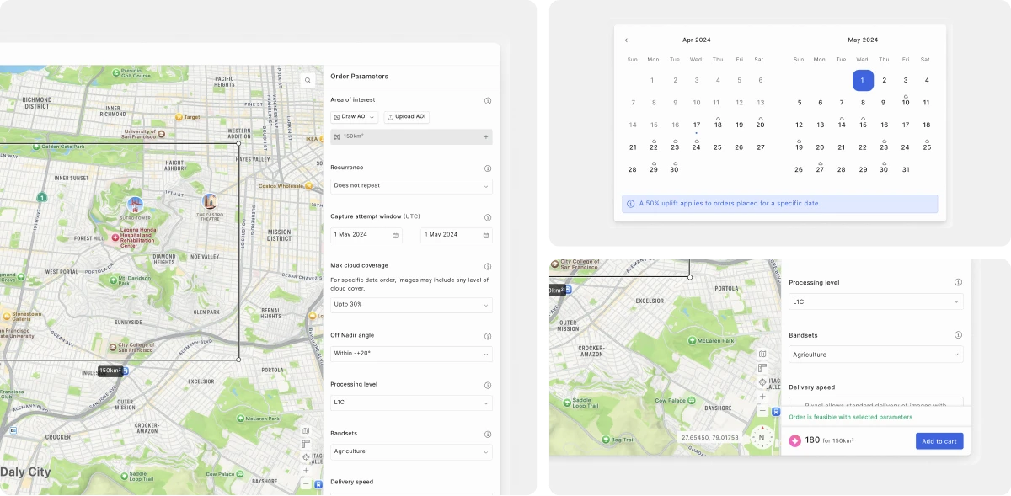Show Processing level info in cart panel
Screen dimensions: 1011x496
958,283
